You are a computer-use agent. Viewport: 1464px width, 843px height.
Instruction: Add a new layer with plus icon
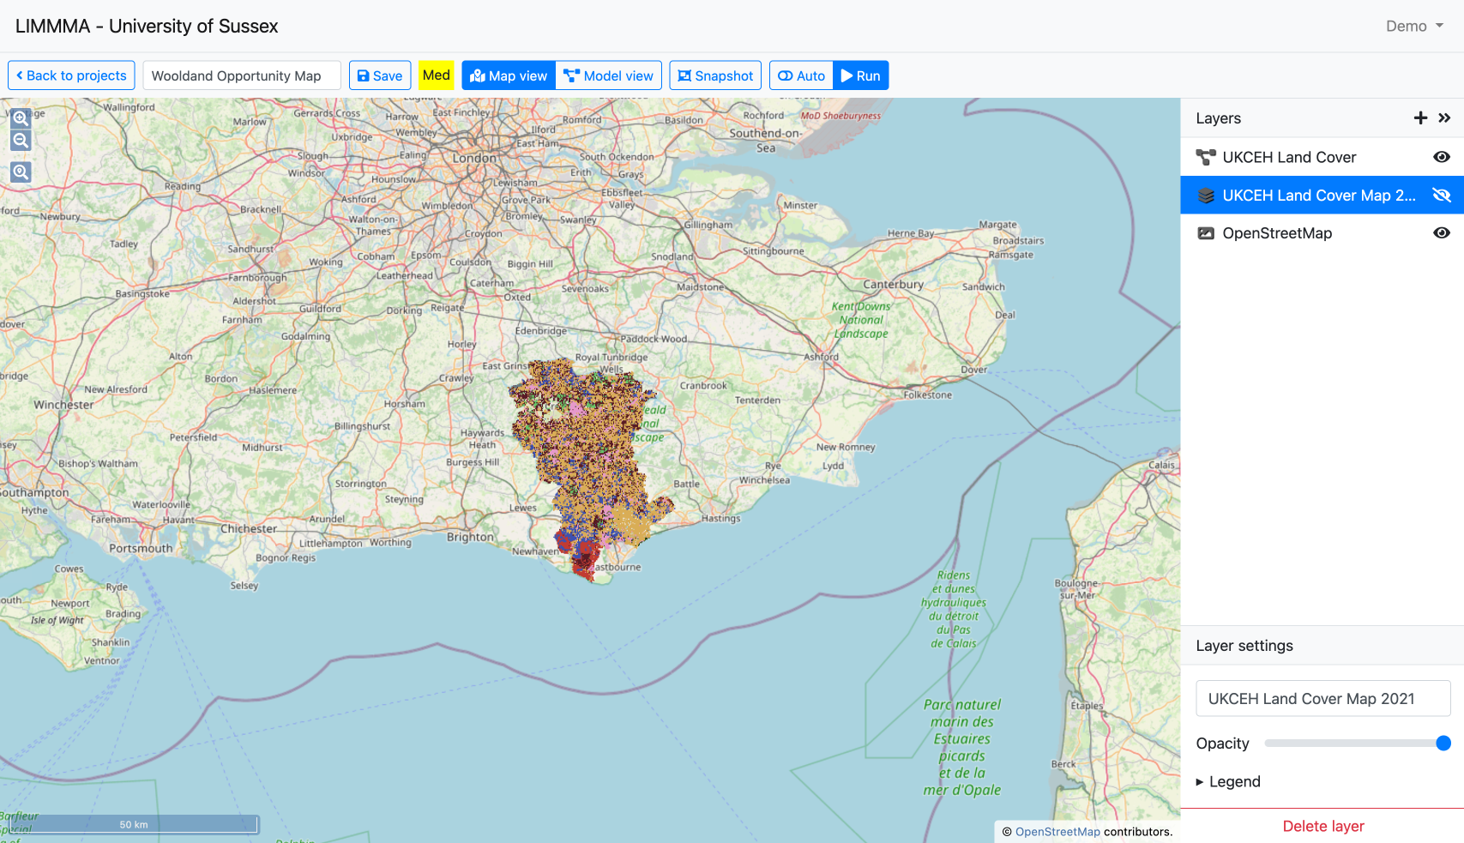[x=1420, y=118]
